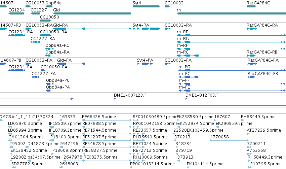Select the 'CG1227-RA' transcript label

pos(43,39)
